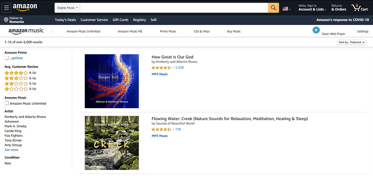Open the Digital Music category dropdown

click(x=67, y=8)
